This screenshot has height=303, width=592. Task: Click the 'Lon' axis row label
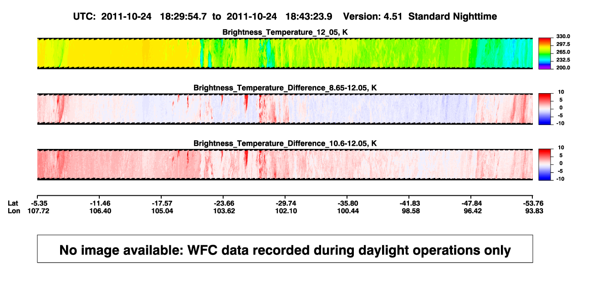coord(13,211)
